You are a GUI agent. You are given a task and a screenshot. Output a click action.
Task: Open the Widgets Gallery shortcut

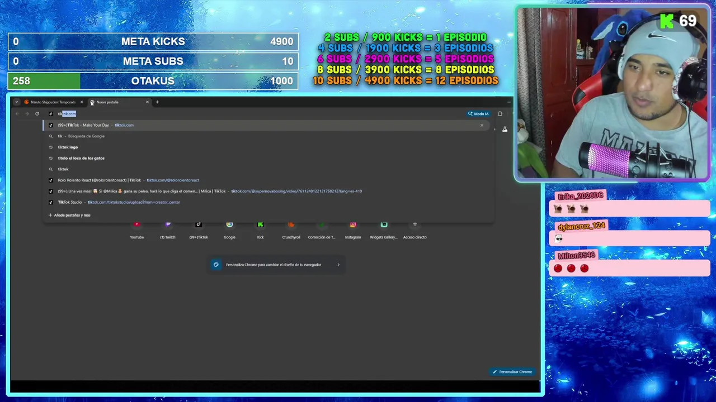(x=384, y=230)
